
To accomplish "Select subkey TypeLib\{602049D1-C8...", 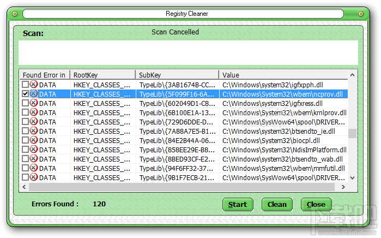I will pos(177,103).
